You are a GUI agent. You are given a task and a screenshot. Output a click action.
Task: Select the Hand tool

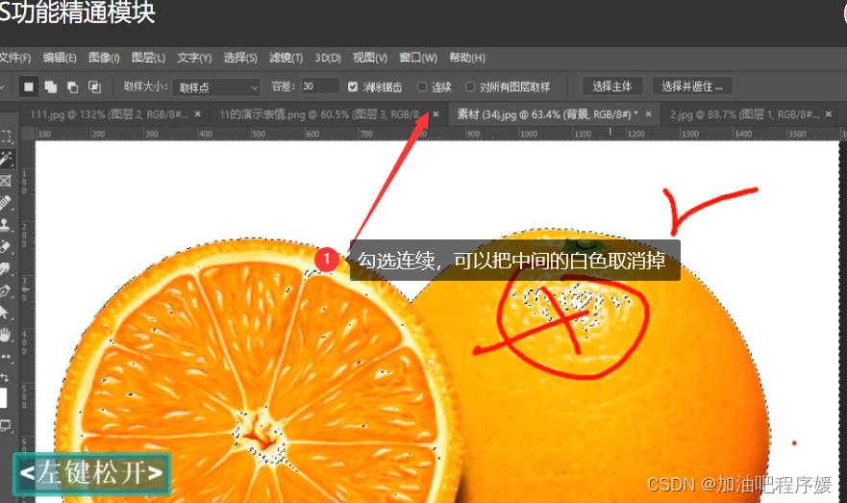pos(6,335)
